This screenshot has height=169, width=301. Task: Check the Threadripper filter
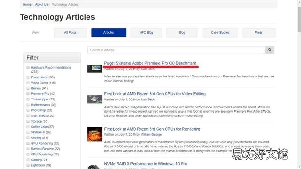click(x=28, y=99)
